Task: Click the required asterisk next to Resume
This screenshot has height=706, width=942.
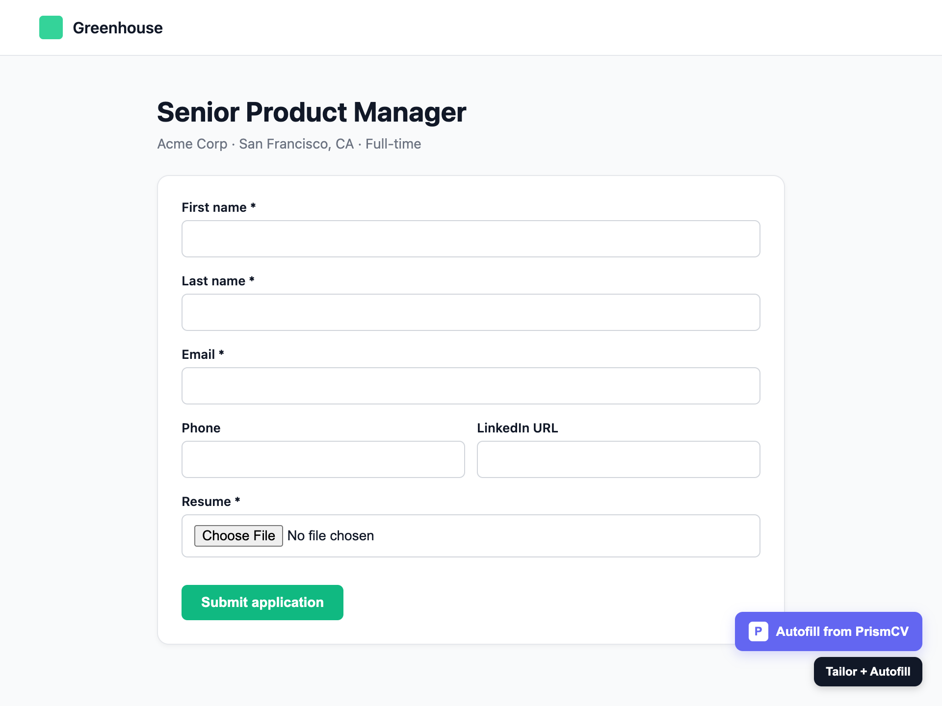Action: (238, 501)
